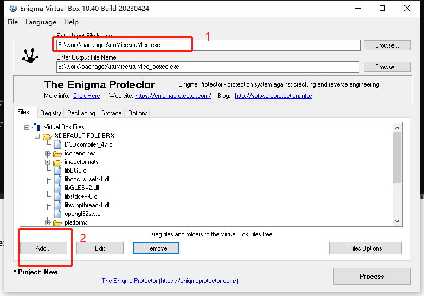Image resolution: width=424 pixels, height=296 pixels.
Task: Select the %DEFAULT FOLDER% tree label
Action: point(85,136)
